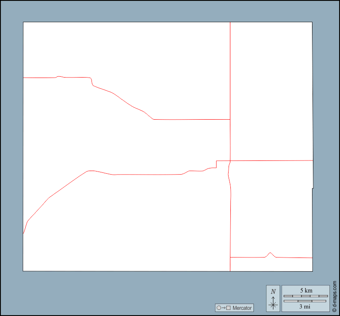
Task: Click the letter N above the compass
Action: coord(273,291)
